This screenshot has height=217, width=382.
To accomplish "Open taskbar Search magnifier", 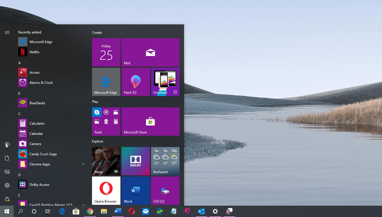I will pos(20,211).
